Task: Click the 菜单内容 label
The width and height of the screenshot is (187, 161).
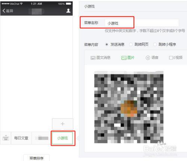Action: (x=91, y=44)
